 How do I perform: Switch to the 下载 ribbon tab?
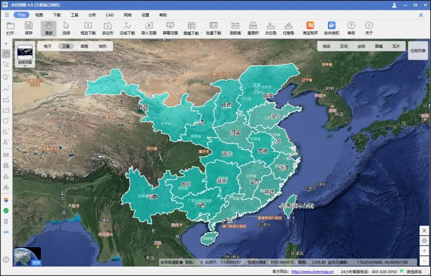click(57, 15)
